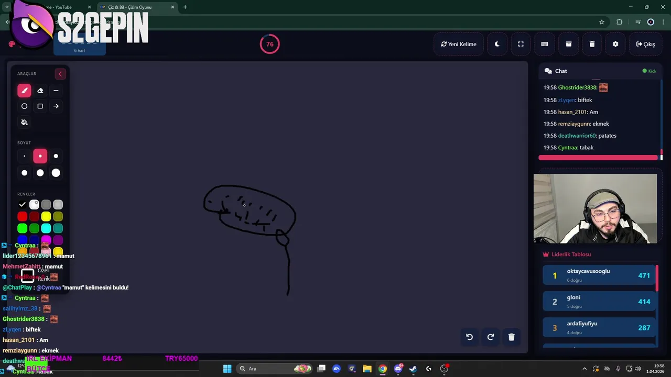
Task: Select the paint bucket fill tool
Action: 24,122
